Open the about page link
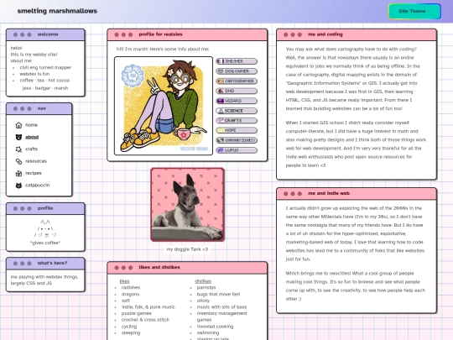Screen dimensions: 453x340 (x=32, y=137)
